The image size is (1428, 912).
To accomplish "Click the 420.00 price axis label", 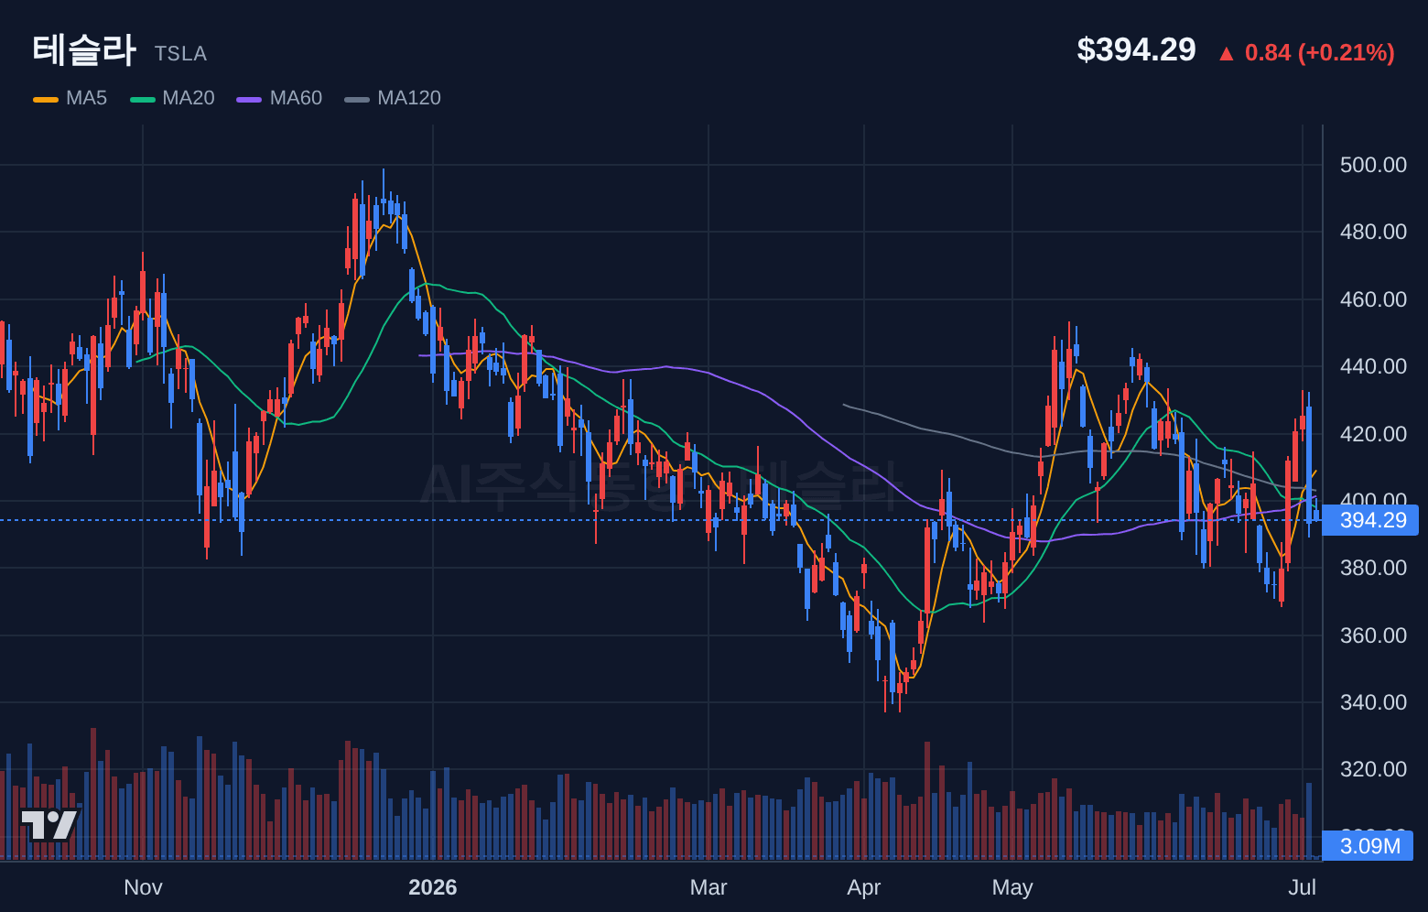I will 1373,433.
